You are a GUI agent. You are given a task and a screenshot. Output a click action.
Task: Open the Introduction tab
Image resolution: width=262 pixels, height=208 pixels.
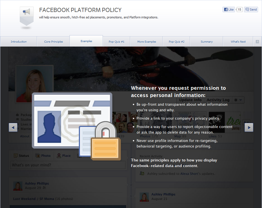click(x=19, y=42)
